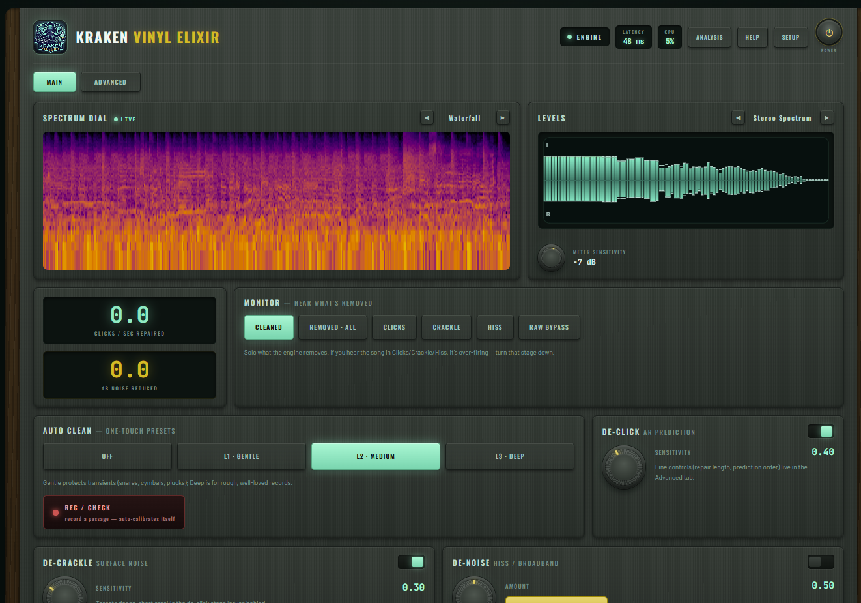This screenshot has height=603, width=861.
Task: Toggle the Power button
Action: (829, 32)
